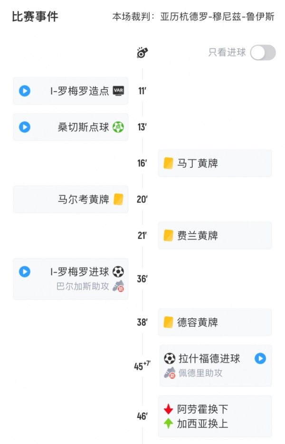
Task: Open the 德容黄牌 event card
Action: 215,322
